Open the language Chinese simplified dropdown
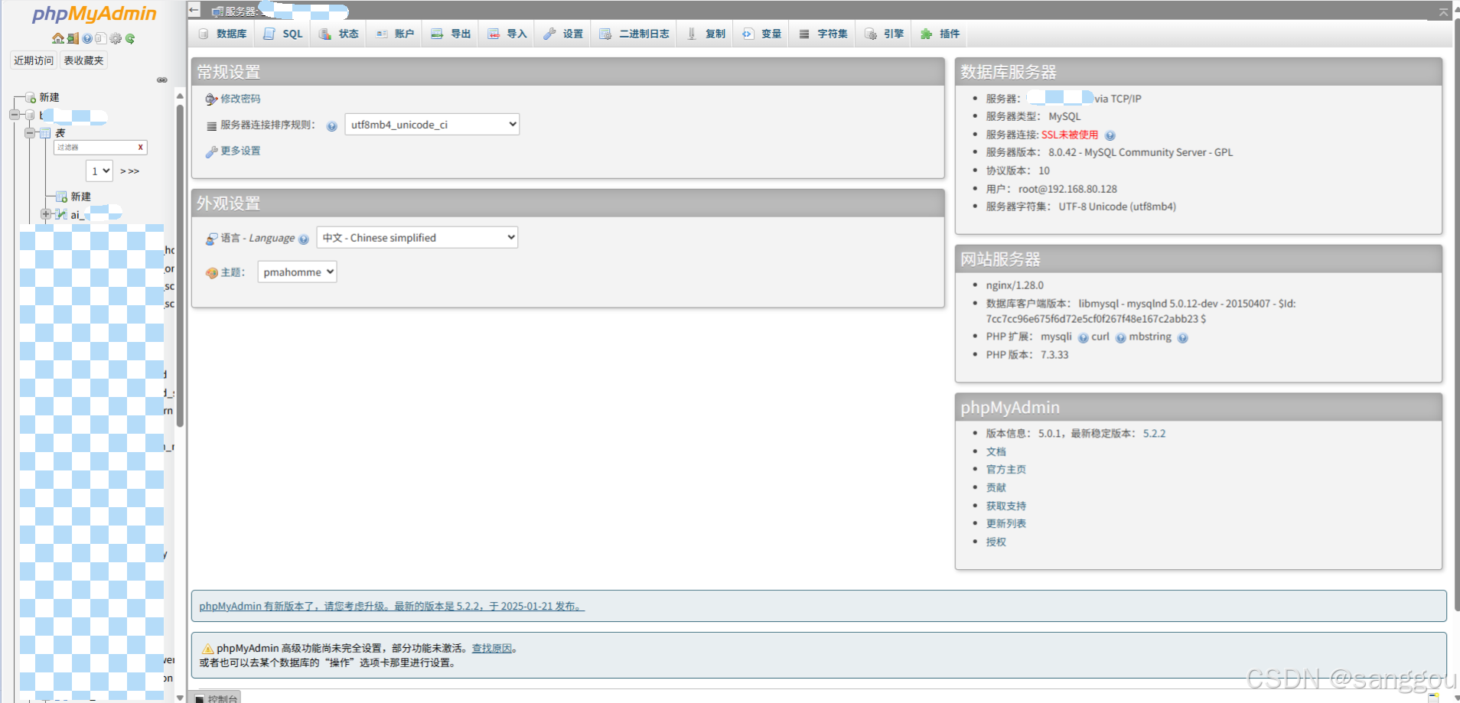This screenshot has height=703, width=1460. coord(417,237)
